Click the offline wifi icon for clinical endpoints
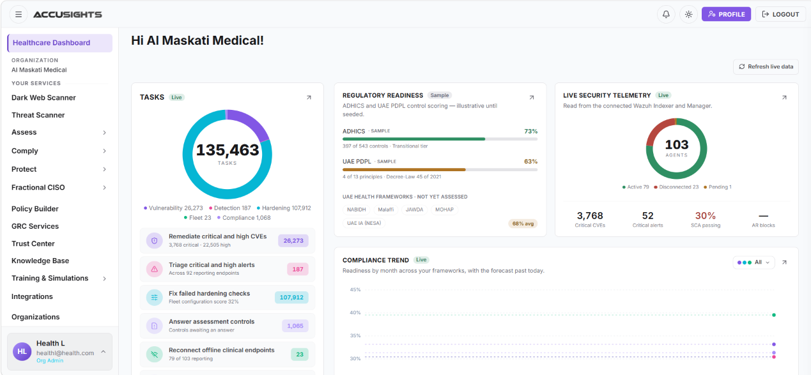Screen dimensions: 811x375 coord(154,354)
